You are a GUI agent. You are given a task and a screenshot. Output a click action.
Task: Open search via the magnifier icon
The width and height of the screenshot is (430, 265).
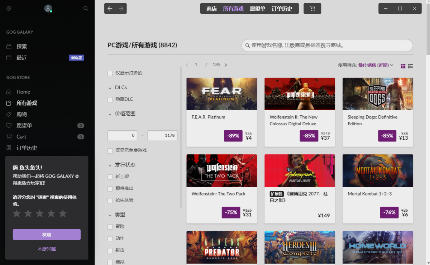[86, 9]
